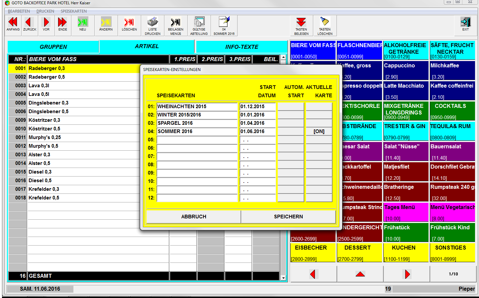Viewport: 479px width, 298px height.
Task: Click the EXIT door icon
Action: (x=465, y=23)
